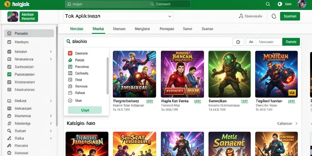Click the green Ganic button
This screenshot has height=156, width=312.
(x=291, y=42)
